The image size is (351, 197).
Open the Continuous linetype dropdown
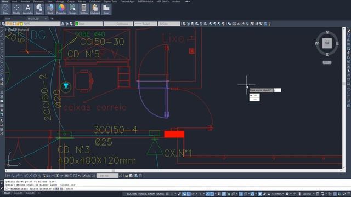[118, 24]
